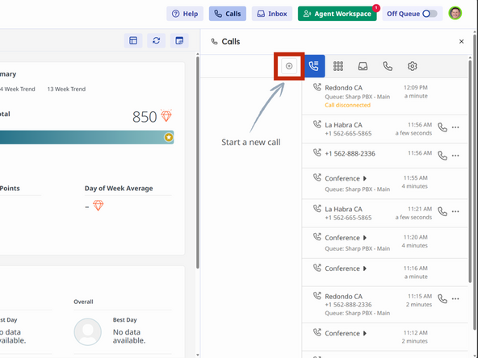Open the dial pad grid icon
Viewport: 478px width, 358px height.
(x=338, y=66)
